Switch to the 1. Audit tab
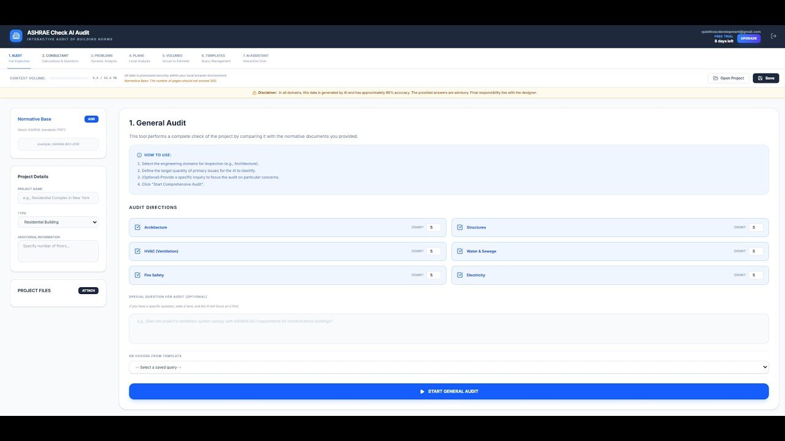Image resolution: width=785 pixels, height=441 pixels. pyautogui.click(x=19, y=58)
